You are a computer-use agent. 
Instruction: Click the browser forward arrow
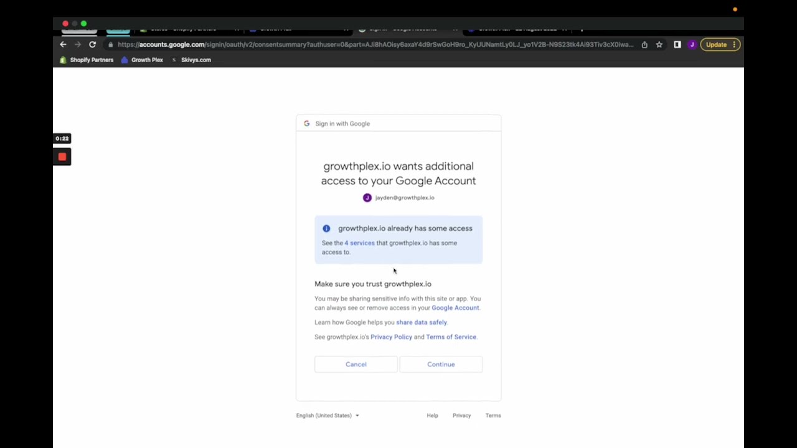(78, 45)
